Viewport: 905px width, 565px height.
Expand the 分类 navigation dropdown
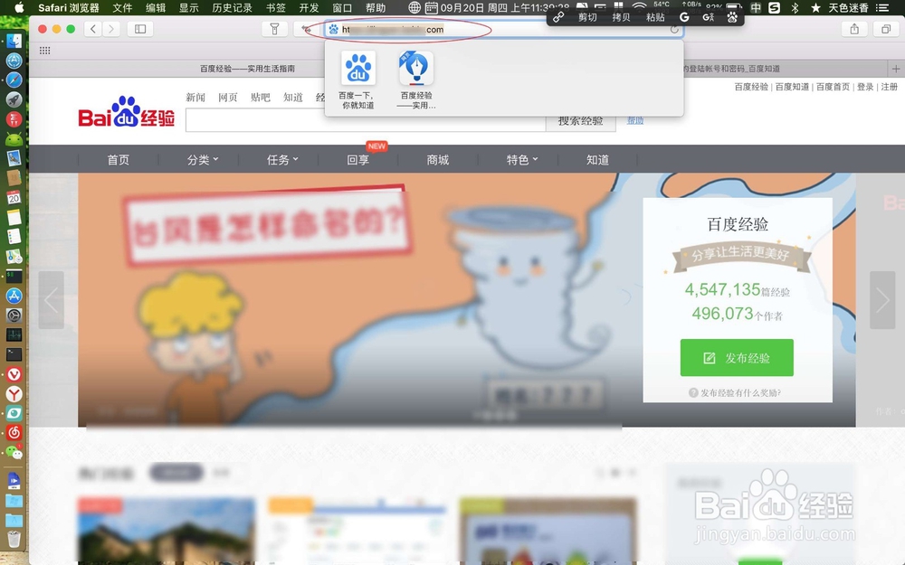click(x=203, y=160)
